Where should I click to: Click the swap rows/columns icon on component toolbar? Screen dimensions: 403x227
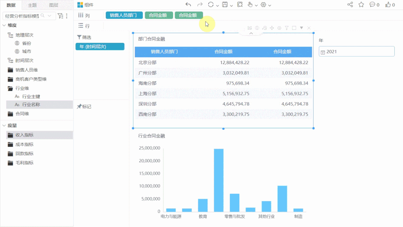[x=250, y=28]
